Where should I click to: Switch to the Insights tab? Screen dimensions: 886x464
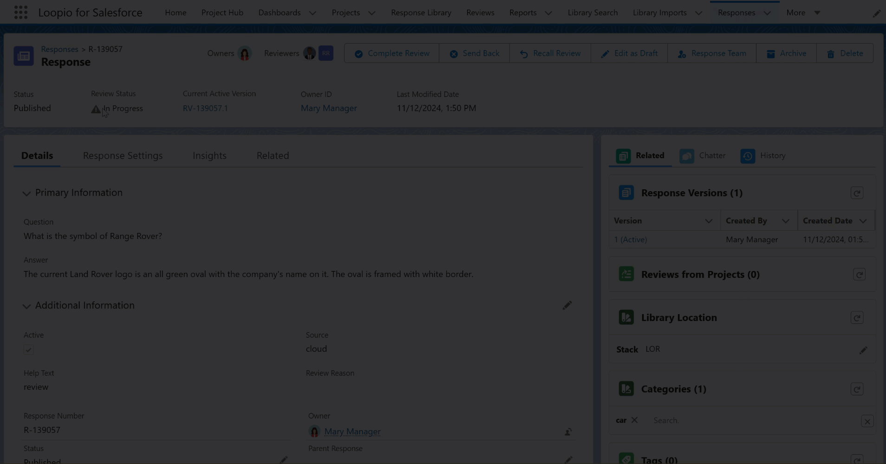click(209, 155)
